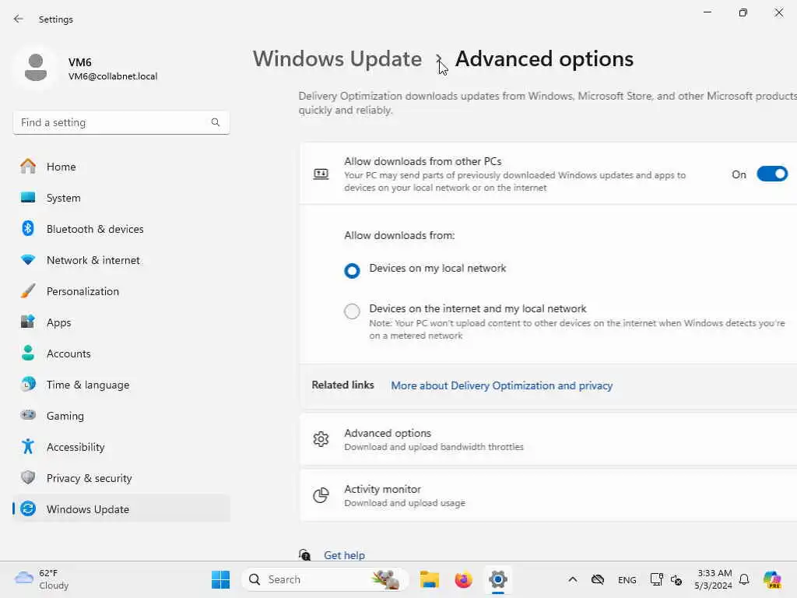
Task: Click the notification bell icon
Action: tap(744, 579)
